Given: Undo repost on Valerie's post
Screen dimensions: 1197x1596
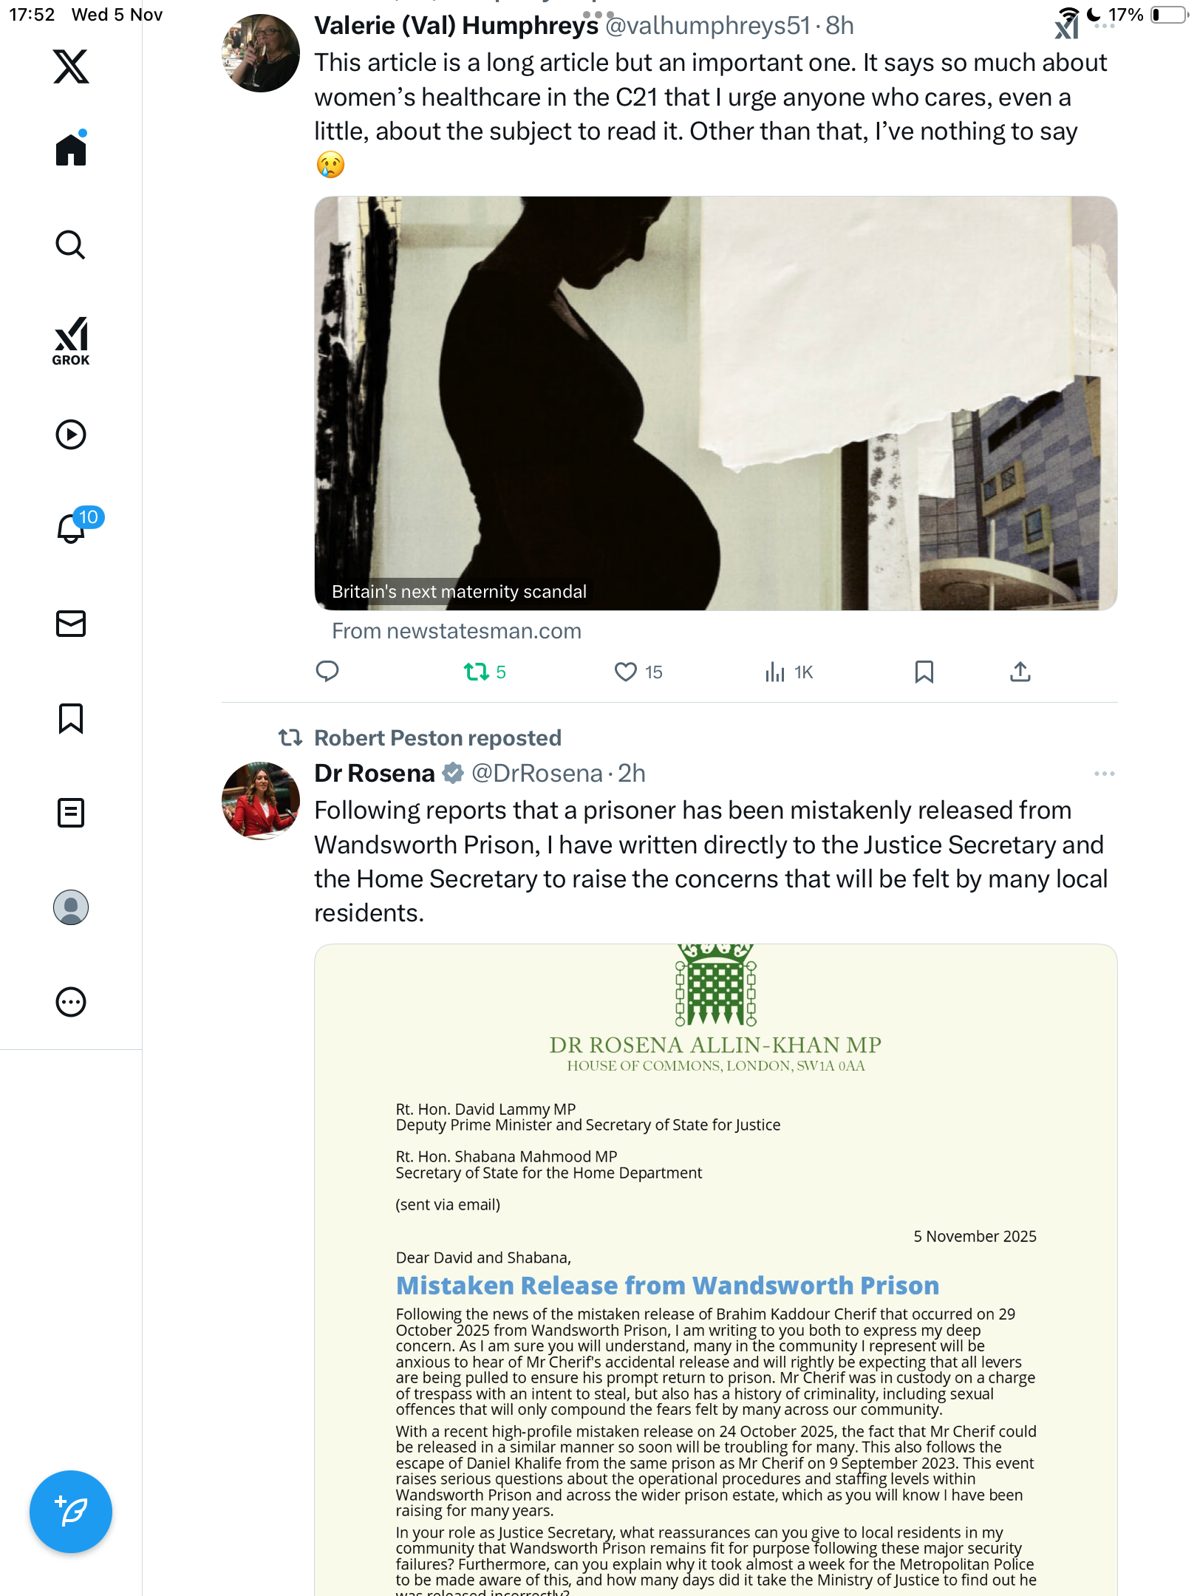Looking at the screenshot, I should 477,672.
